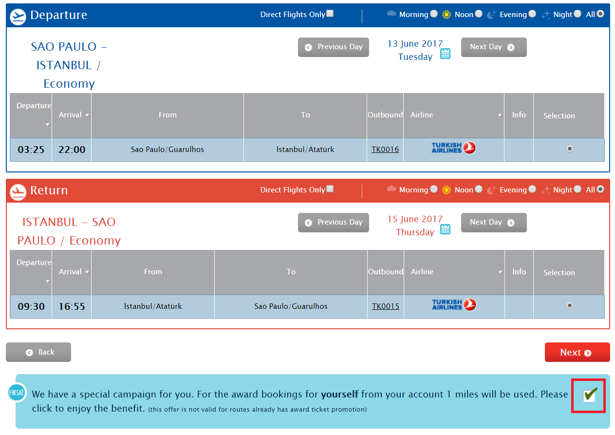Click the Departure plane icon in blue header
Screen dimensions: 615x435
coord(18,16)
